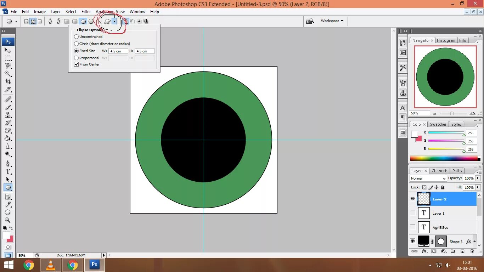Toggle Quick Mask mode
This screenshot has height=272, width=484.
click(x=8, y=247)
